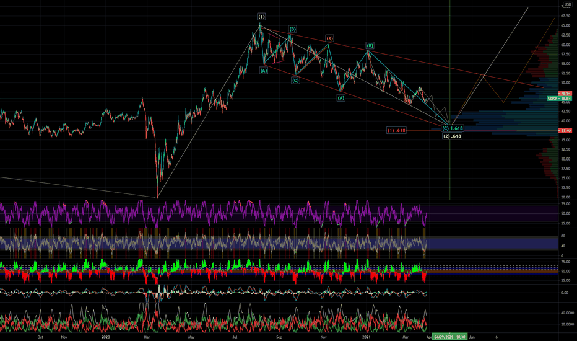Click the 52.50 price axis label
The width and height of the screenshot is (577, 341).
point(566,73)
